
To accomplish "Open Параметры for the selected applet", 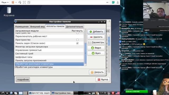I will (x=96, y=42).
